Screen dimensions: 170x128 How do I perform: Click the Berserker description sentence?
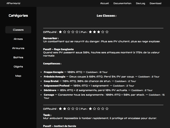click(x=102, y=41)
